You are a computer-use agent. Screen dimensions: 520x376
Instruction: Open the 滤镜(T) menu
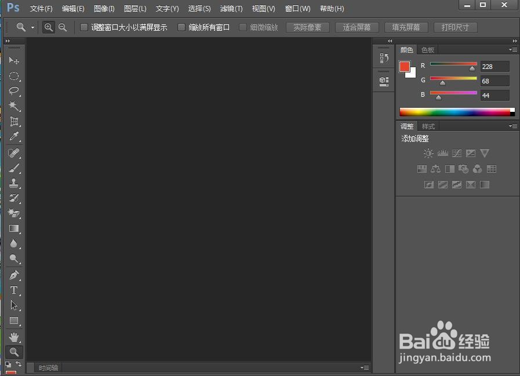[231, 9]
